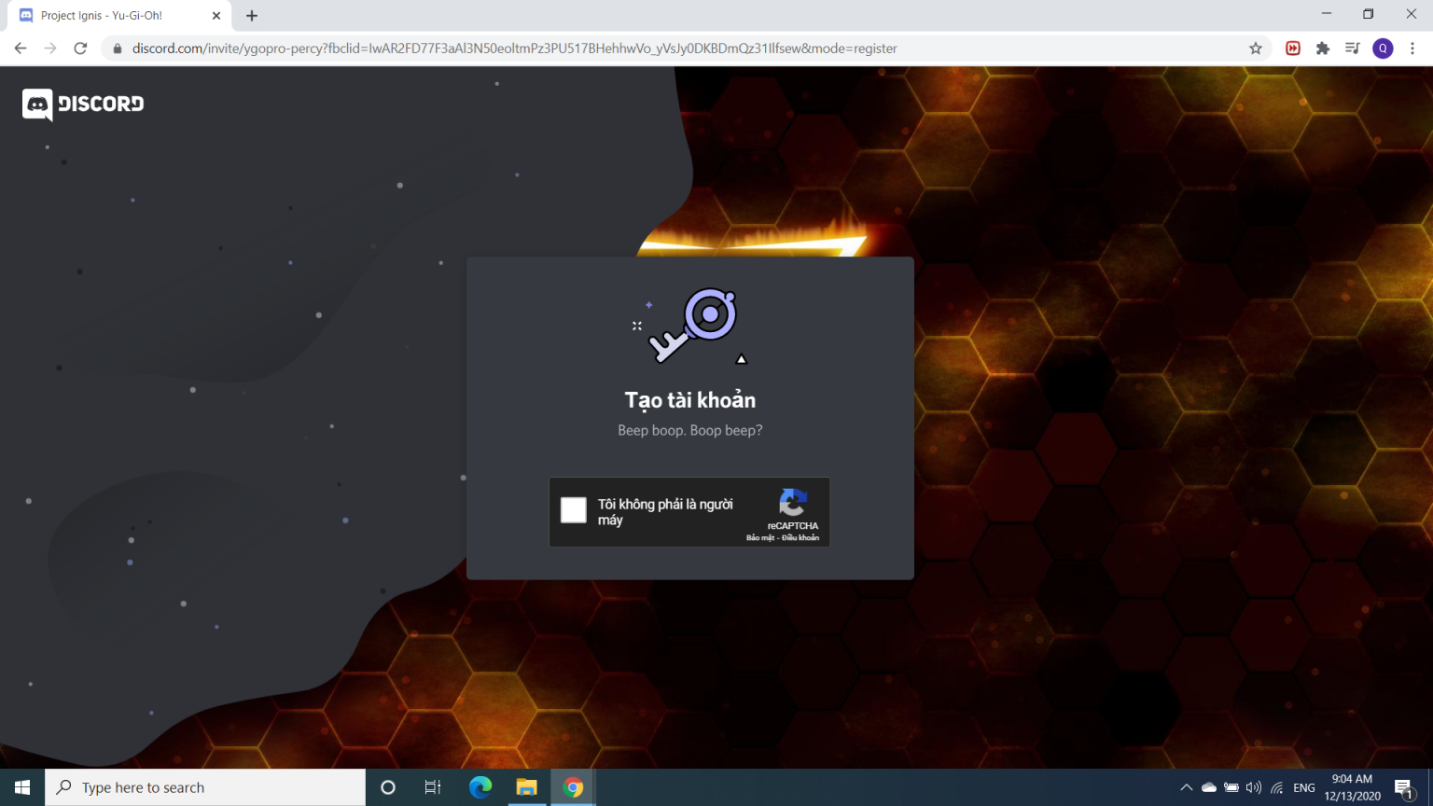Bookmark this page with the star icon

pos(1256,49)
